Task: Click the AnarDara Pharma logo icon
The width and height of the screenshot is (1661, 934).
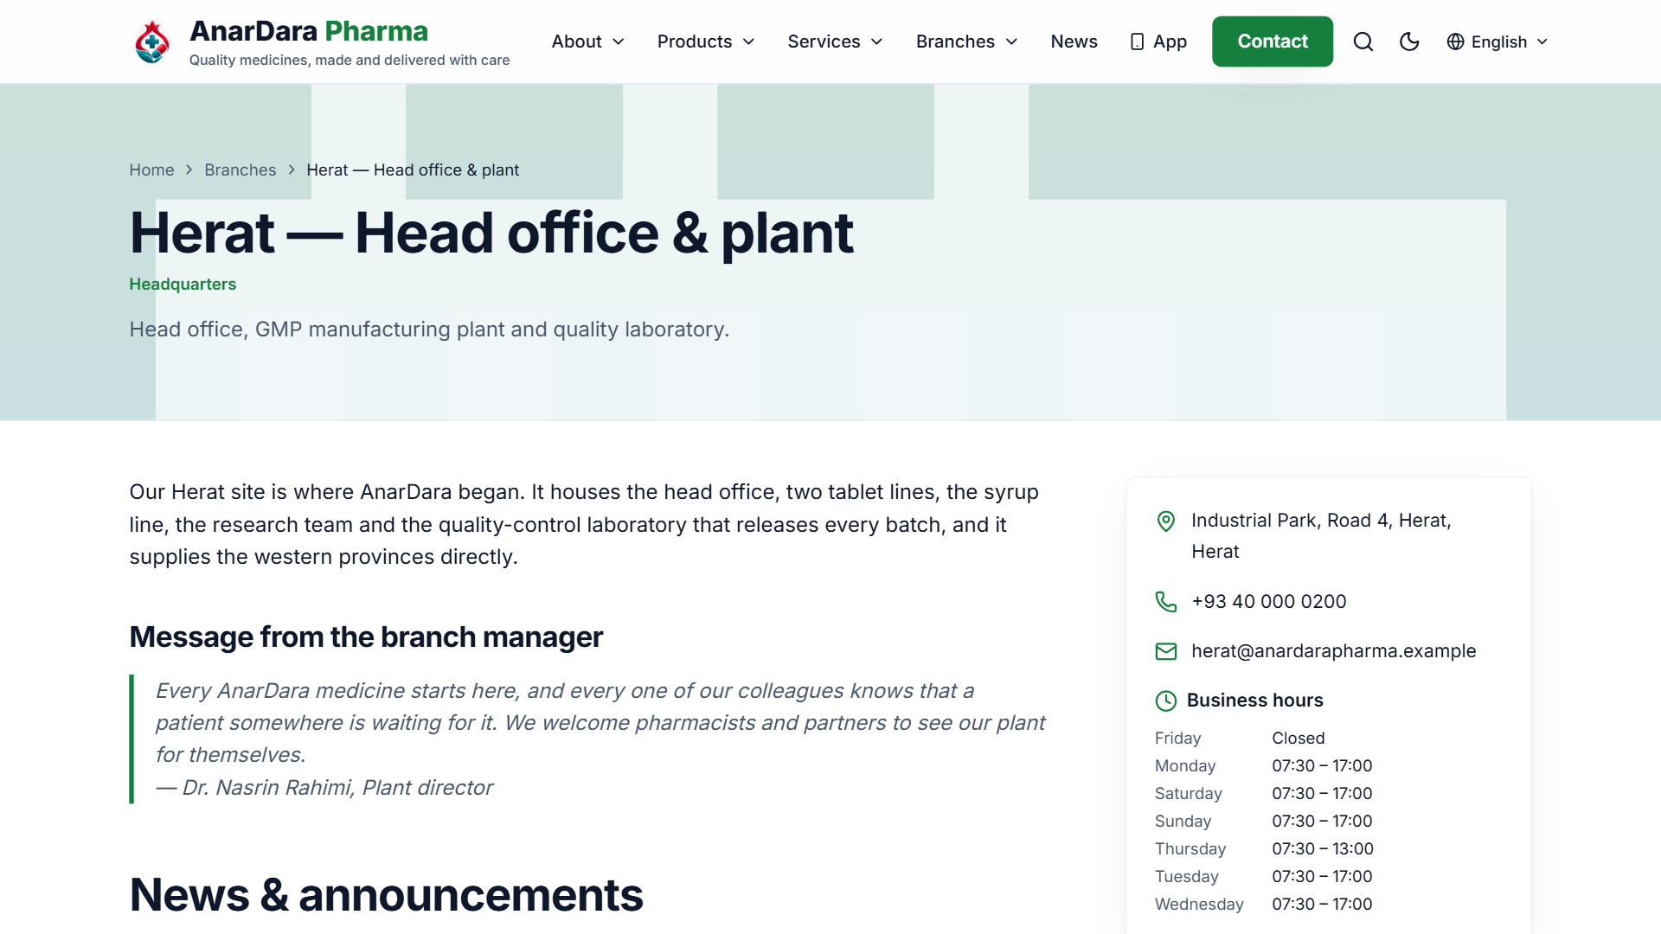Action: tap(152, 42)
